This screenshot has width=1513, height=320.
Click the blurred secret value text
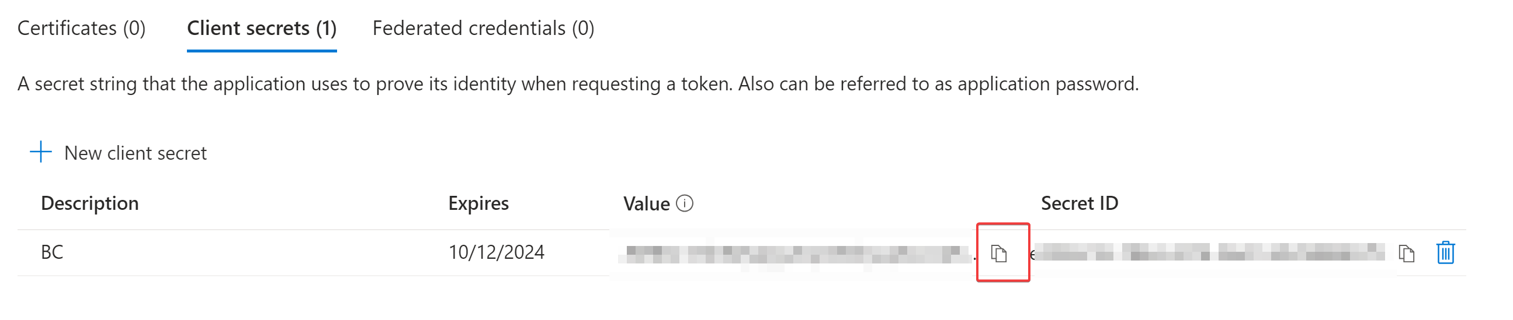[x=793, y=254]
